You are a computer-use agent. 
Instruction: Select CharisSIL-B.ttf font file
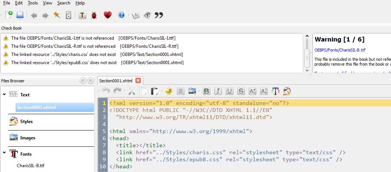[31, 165]
